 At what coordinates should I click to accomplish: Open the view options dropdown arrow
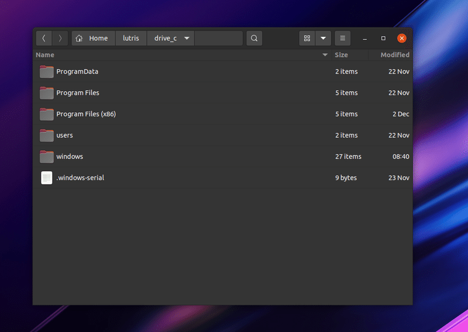324,38
